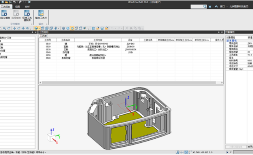Image resolution: width=253 pixels, height=155 pixels.
Task: Click the plain blue sphere shading icon
Action: click(68, 28)
